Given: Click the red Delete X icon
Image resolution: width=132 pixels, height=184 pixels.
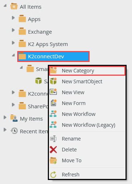Looking at the screenshot, I should pos(53,150).
